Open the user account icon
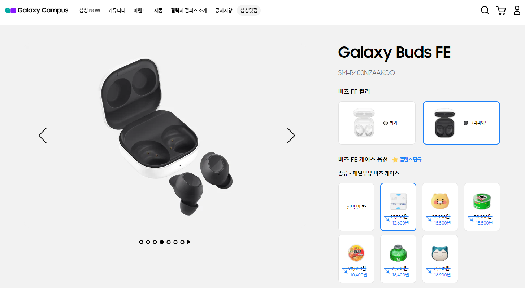The width and height of the screenshot is (525, 288). pos(517,10)
